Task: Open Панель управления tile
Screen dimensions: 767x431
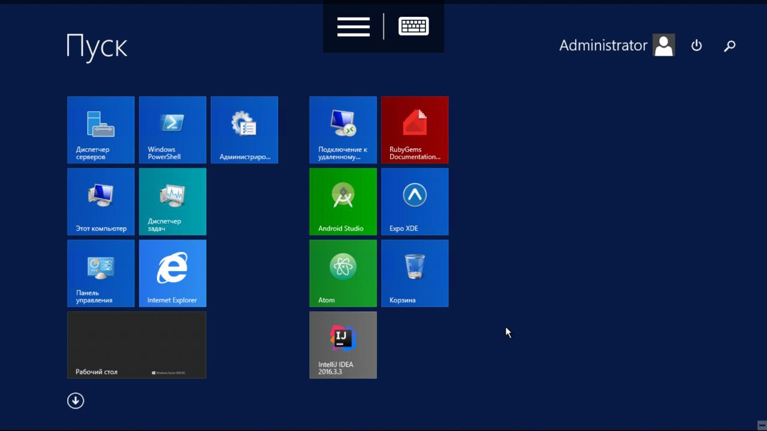Action: tap(101, 274)
